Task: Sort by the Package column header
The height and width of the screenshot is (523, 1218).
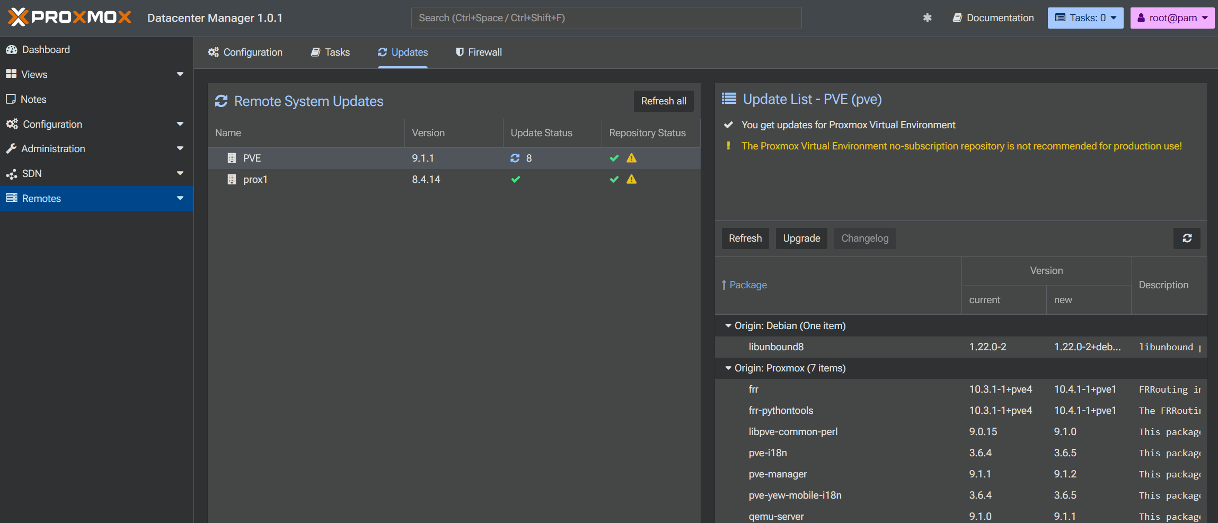Action: (748, 285)
